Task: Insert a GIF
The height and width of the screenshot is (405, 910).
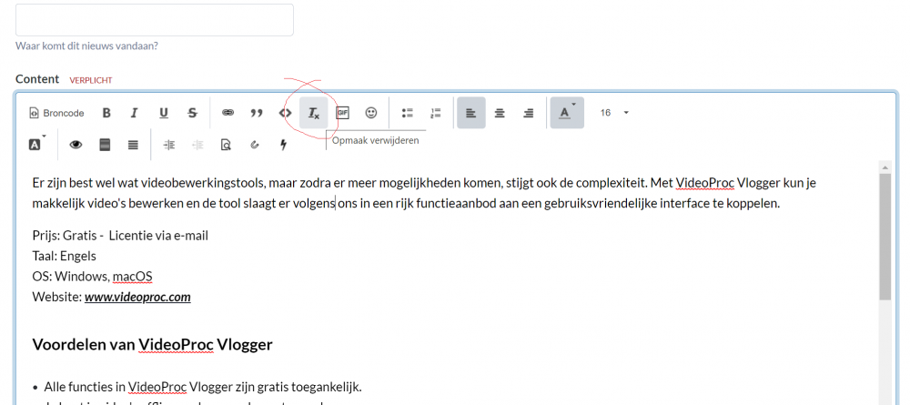Action: [342, 113]
